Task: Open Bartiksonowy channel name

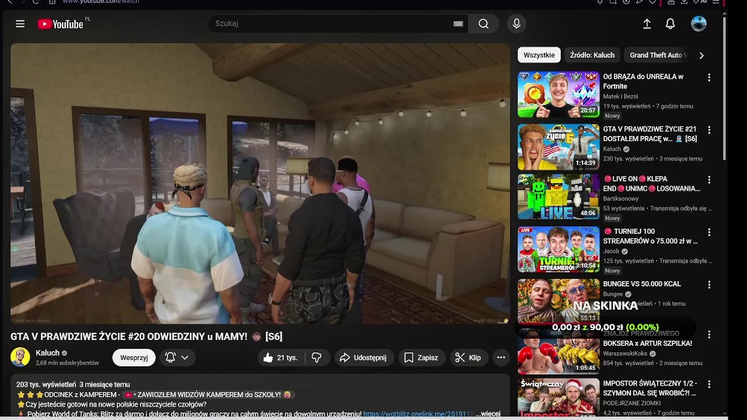Action: coord(621,198)
